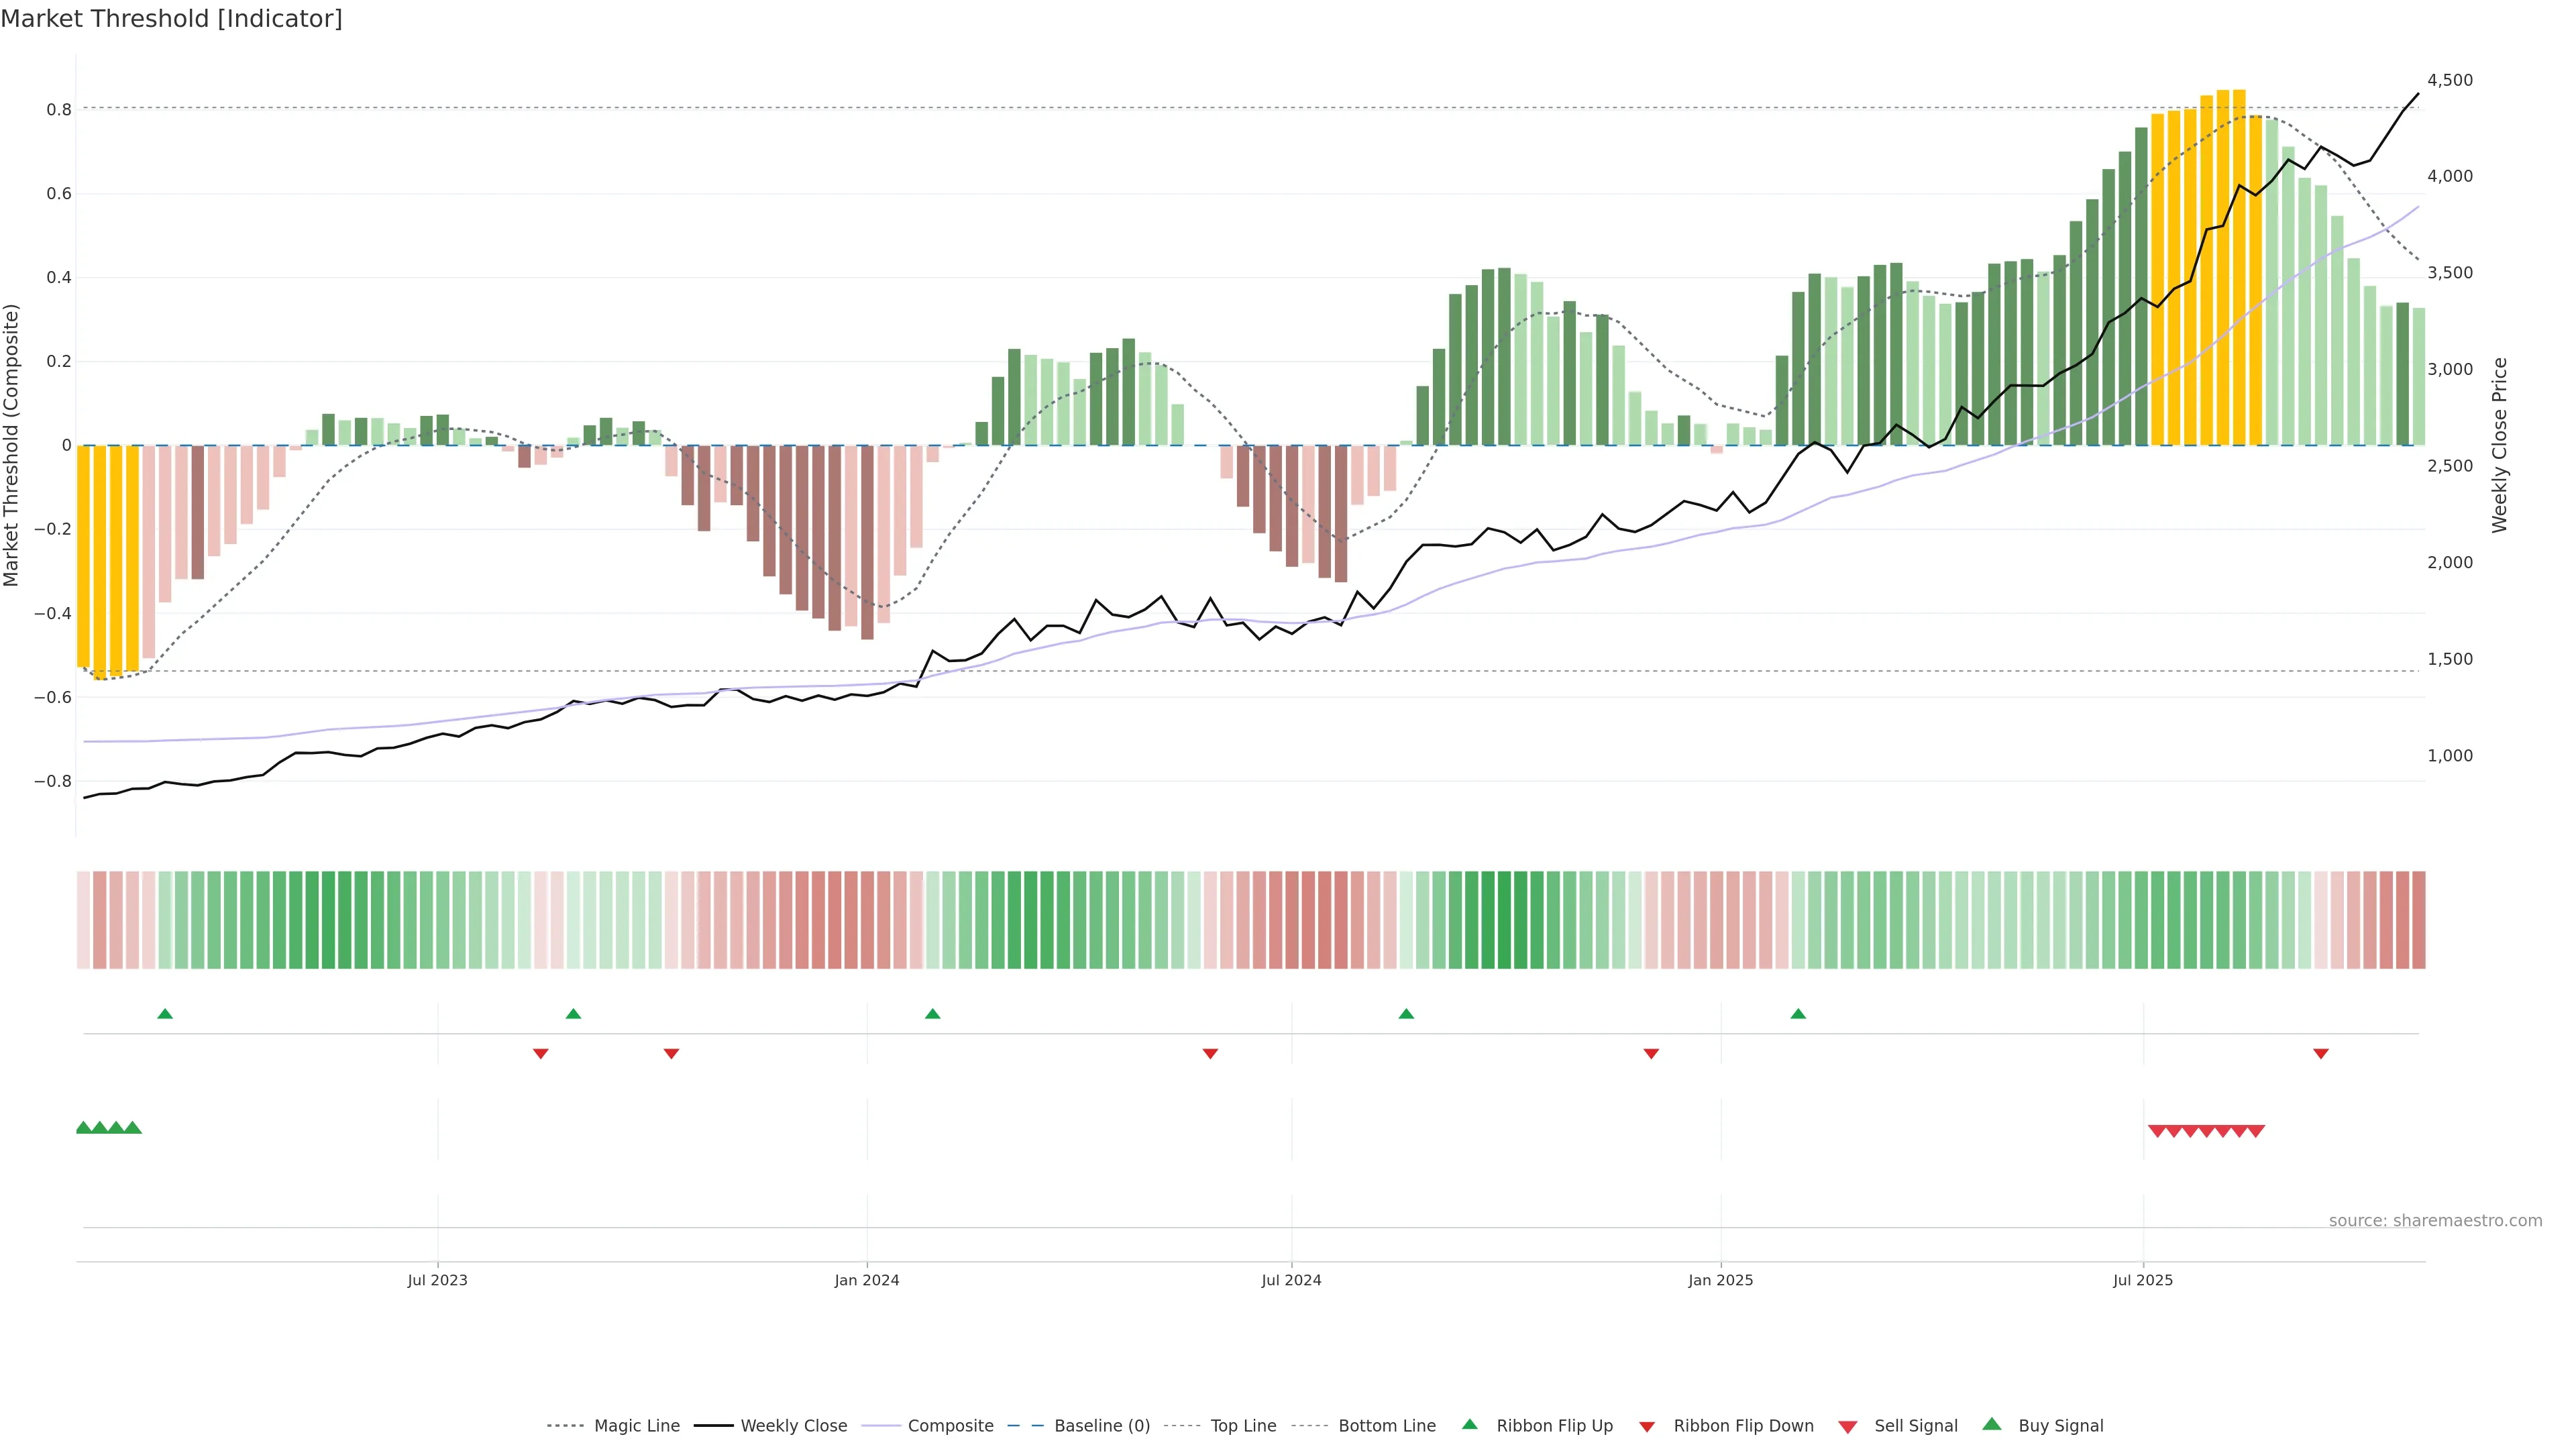Hide the Top Line series via legend
This screenshot has height=1449, width=2576.
click(1243, 1426)
